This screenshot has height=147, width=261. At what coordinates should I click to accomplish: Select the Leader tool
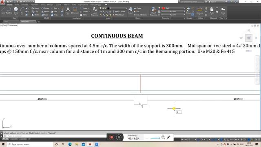click(x=84, y=11)
